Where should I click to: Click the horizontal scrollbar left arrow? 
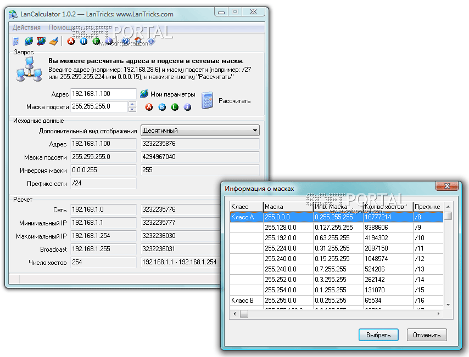(234, 314)
